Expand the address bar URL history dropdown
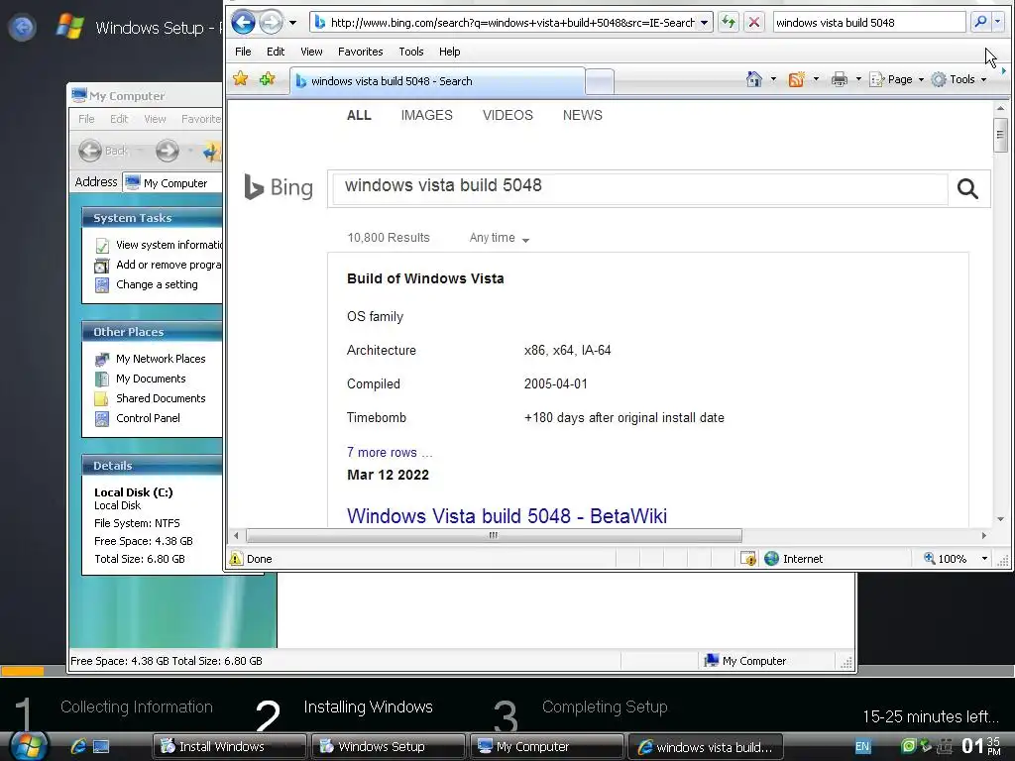The width and height of the screenshot is (1015, 761). point(705,23)
